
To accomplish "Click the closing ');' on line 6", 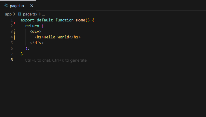I will 28,49.
